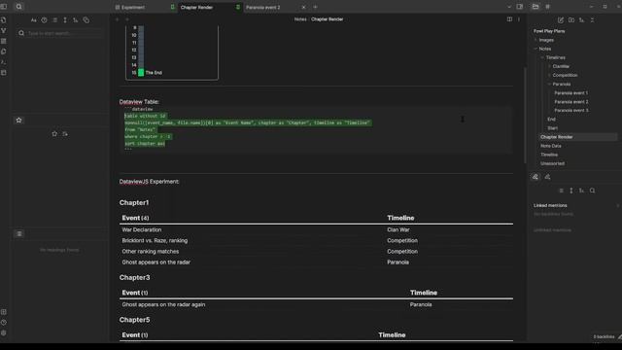This screenshot has width=622, height=350.
Task: Show outgoing links pane icon
Action: [547, 177]
